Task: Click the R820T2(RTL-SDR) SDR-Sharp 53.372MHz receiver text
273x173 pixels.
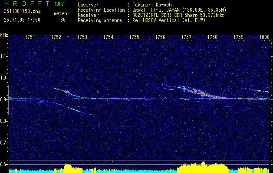Action: [x=178, y=15]
